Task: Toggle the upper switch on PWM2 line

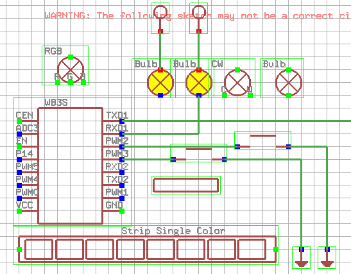Action: (263, 141)
